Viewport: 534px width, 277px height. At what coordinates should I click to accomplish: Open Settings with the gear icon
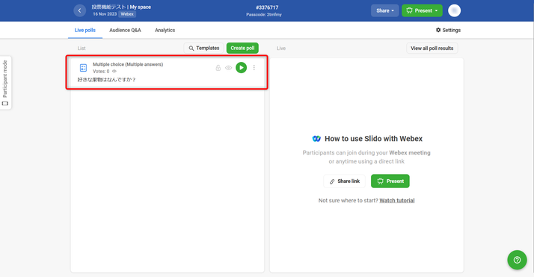[448, 31]
